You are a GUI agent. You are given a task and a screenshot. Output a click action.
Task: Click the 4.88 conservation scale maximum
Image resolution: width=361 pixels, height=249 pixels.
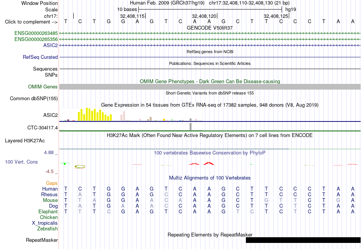(x=49, y=153)
